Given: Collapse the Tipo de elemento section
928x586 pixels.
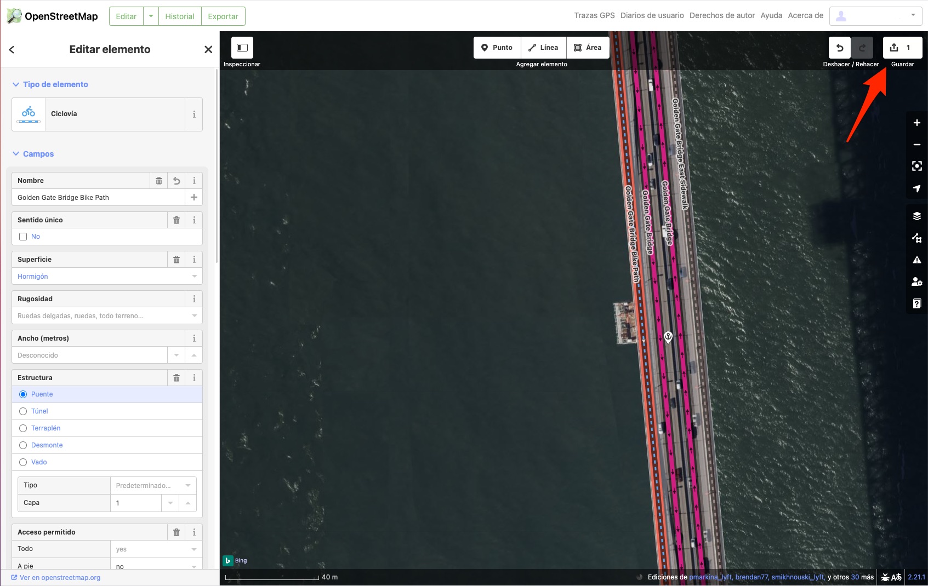Looking at the screenshot, I should click(x=50, y=84).
